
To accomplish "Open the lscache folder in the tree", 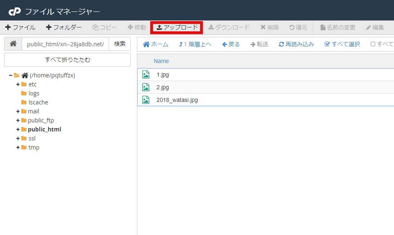I will (38, 102).
